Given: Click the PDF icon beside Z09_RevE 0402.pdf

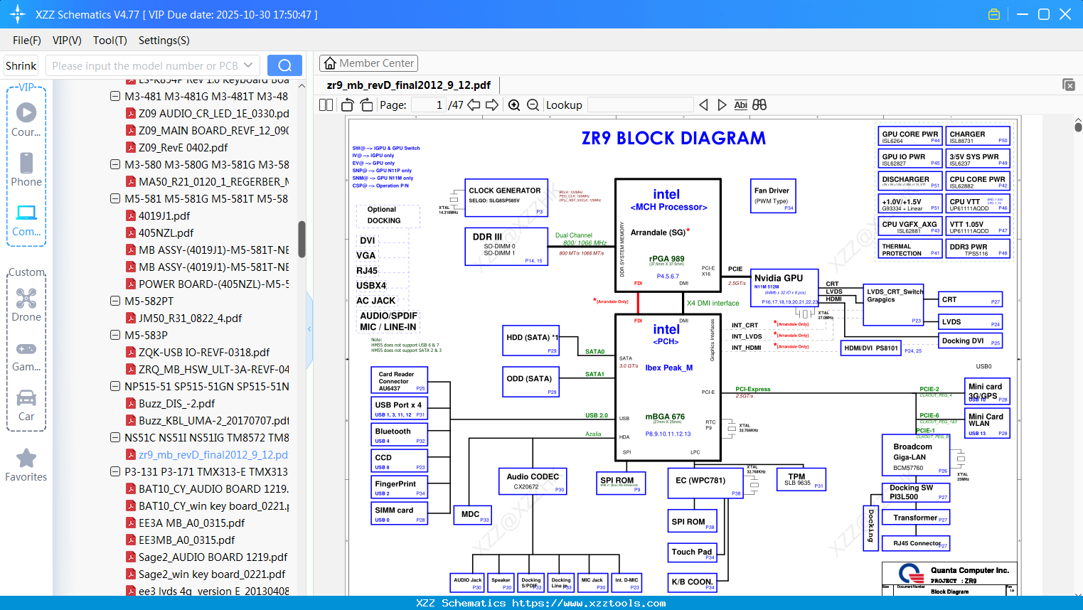Looking at the screenshot, I should pos(131,147).
